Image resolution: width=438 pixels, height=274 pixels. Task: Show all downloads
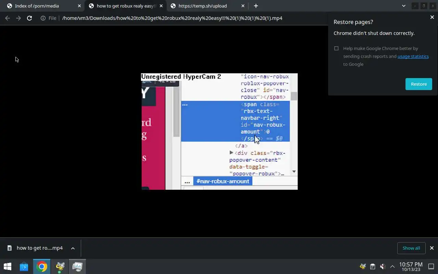coord(411,248)
